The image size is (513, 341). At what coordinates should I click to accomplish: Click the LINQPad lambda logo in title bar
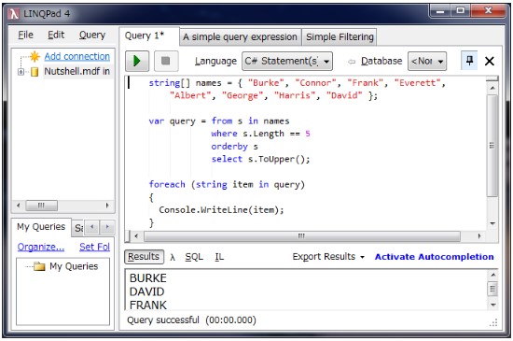pyautogui.click(x=14, y=14)
